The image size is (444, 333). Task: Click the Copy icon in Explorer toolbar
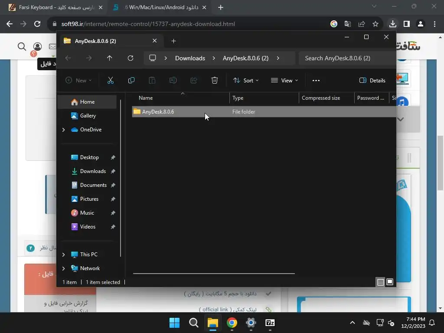point(131,80)
